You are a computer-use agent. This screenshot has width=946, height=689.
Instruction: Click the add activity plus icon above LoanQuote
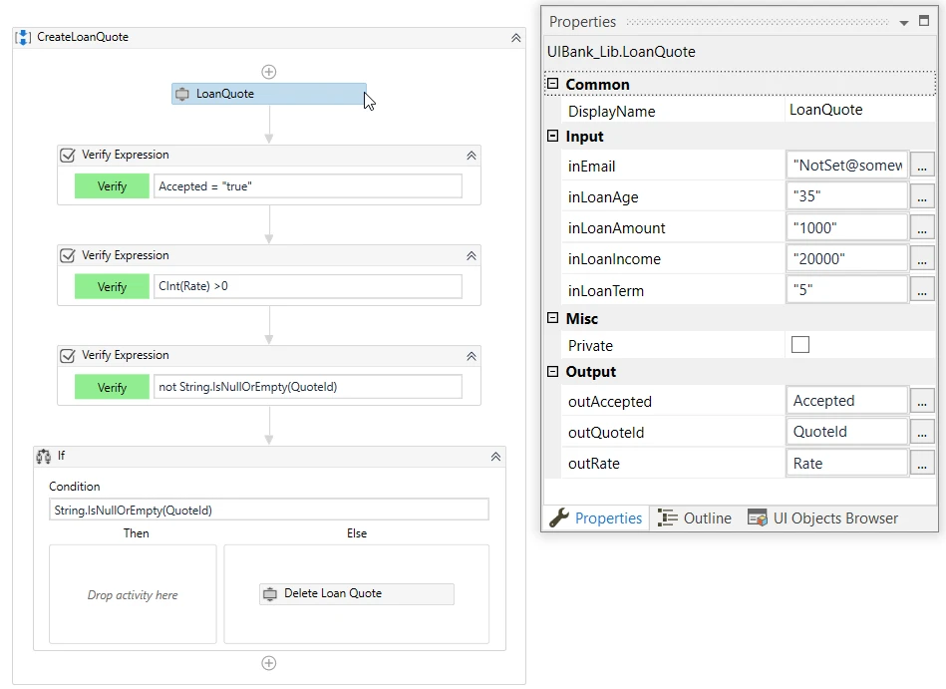click(269, 72)
